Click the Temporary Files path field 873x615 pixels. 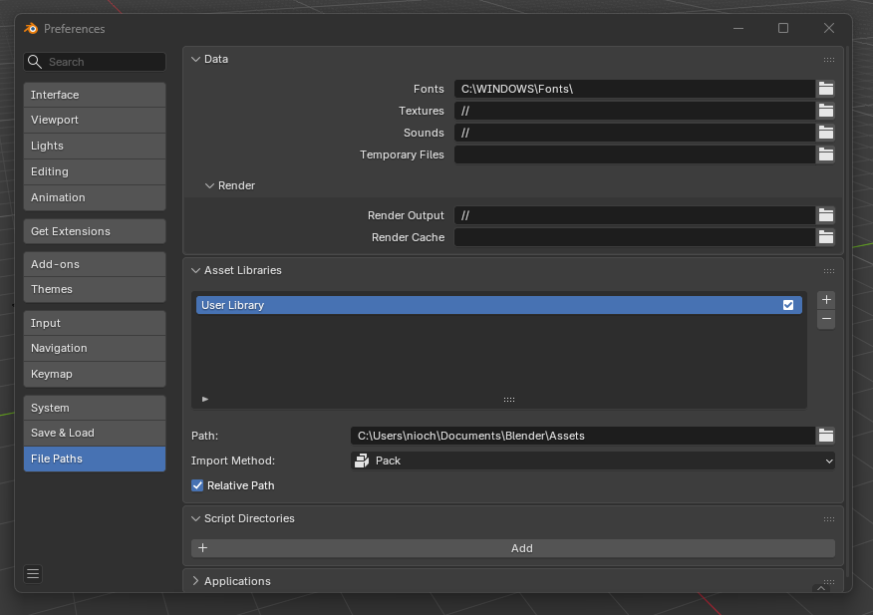pos(635,154)
